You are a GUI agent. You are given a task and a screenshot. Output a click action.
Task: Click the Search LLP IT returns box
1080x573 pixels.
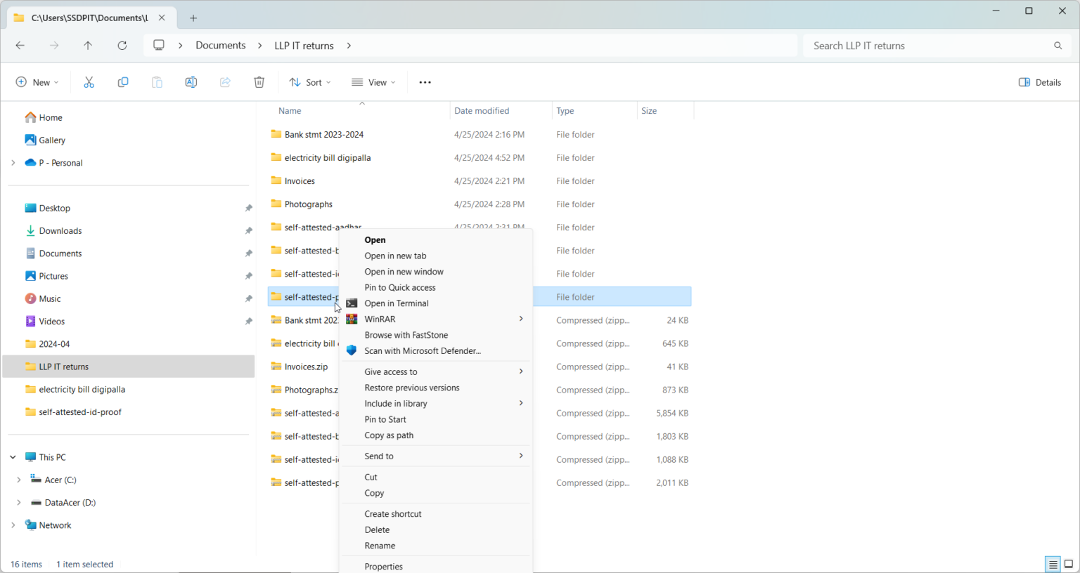(x=935, y=45)
